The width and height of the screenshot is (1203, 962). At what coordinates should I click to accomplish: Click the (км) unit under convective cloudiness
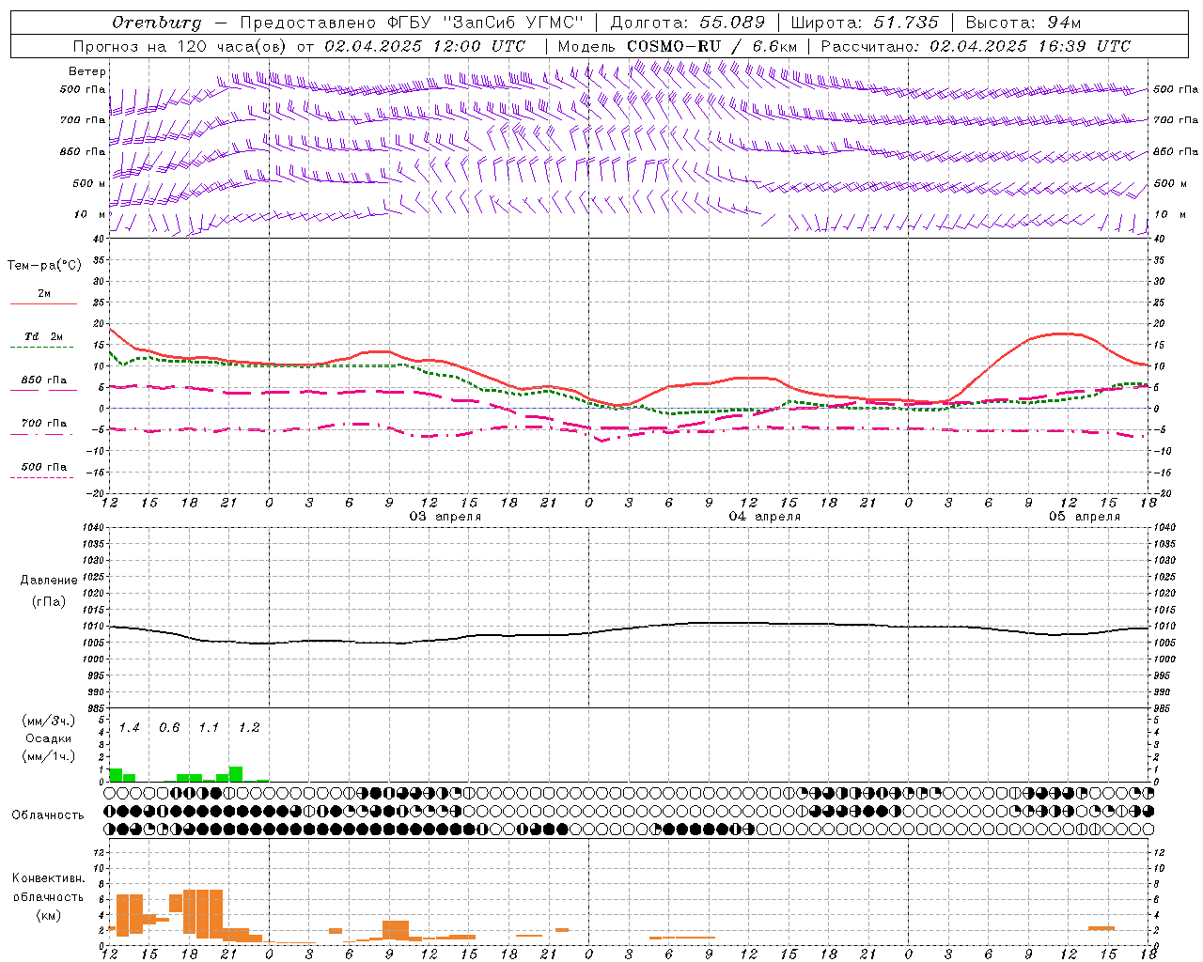(49, 915)
